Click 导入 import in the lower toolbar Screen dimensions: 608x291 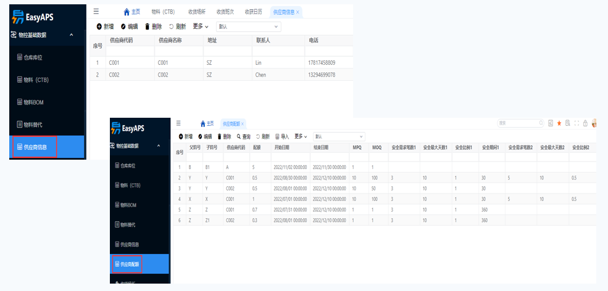[281, 136]
